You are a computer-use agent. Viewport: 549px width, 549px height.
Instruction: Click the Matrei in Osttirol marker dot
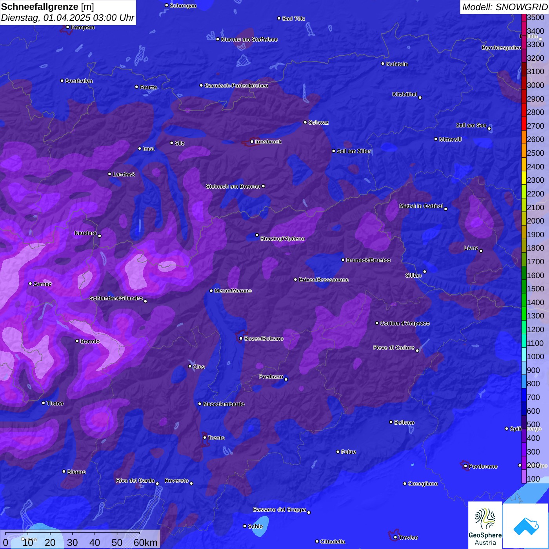click(x=445, y=209)
